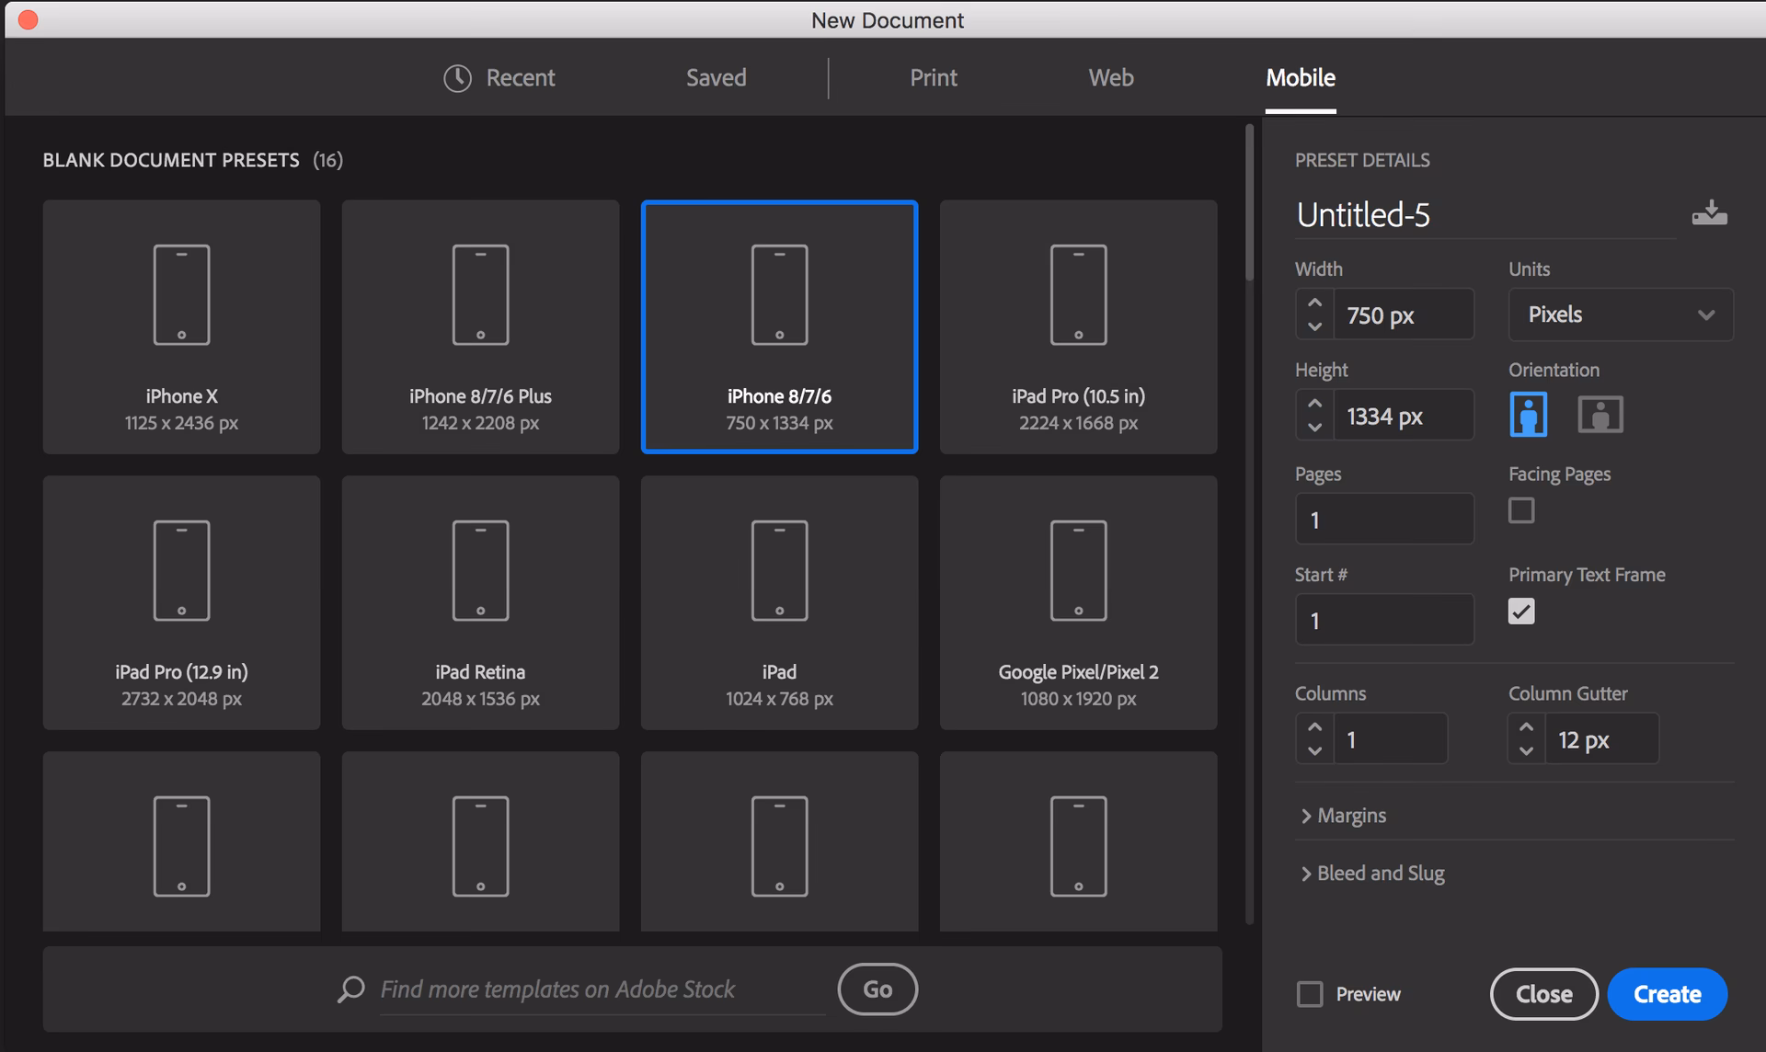Click the search magnifier in the templates field
1766x1052 pixels.
pyautogui.click(x=350, y=989)
